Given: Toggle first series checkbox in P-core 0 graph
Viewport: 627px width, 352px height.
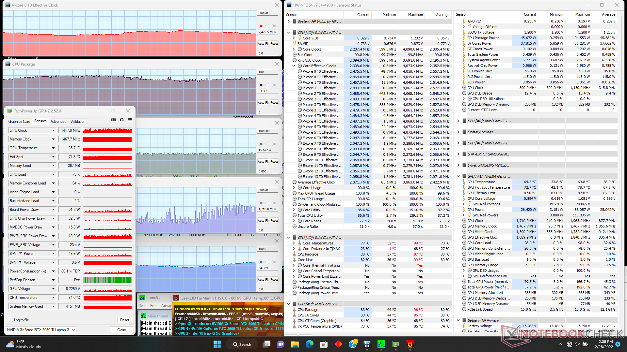Looking at the screenshot, I should 261,26.
